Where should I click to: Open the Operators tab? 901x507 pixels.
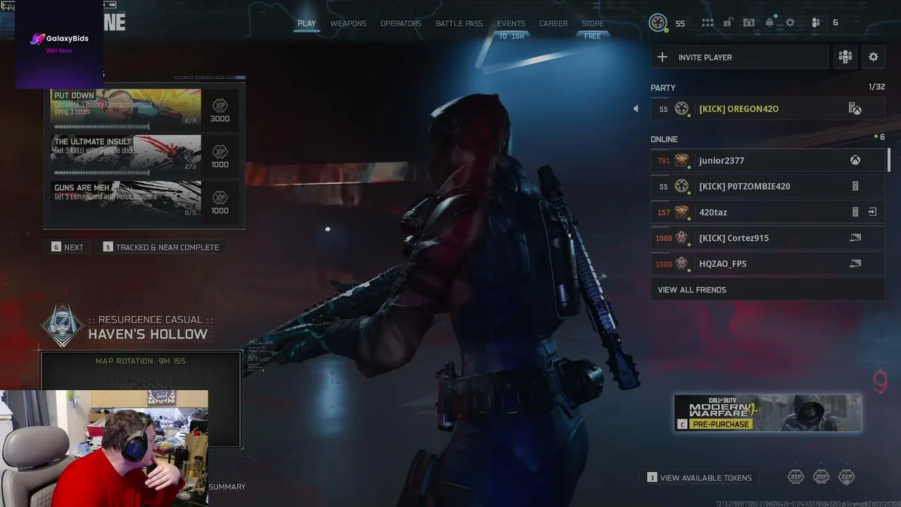point(401,23)
